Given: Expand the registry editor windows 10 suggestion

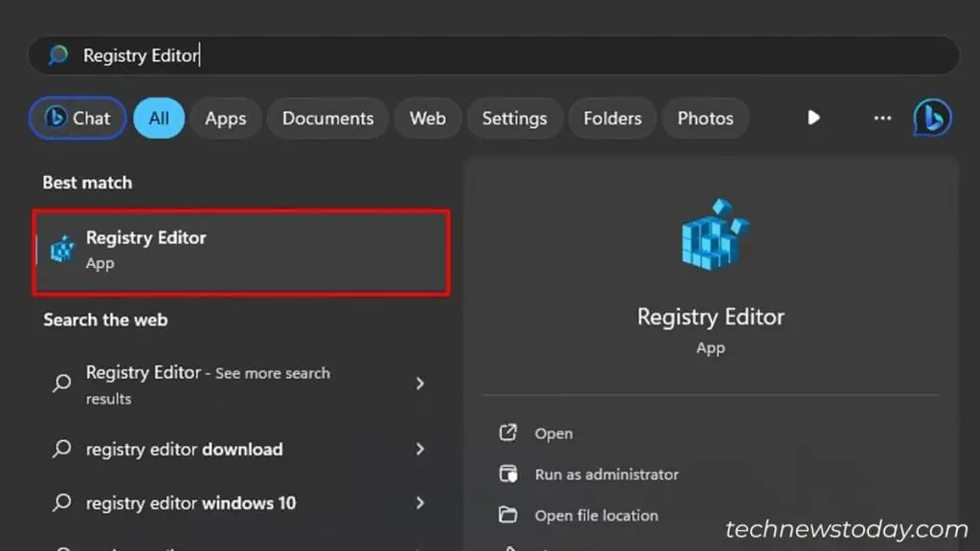Looking at the screenshot, I should pyautogui.click(x=421, y=502).
